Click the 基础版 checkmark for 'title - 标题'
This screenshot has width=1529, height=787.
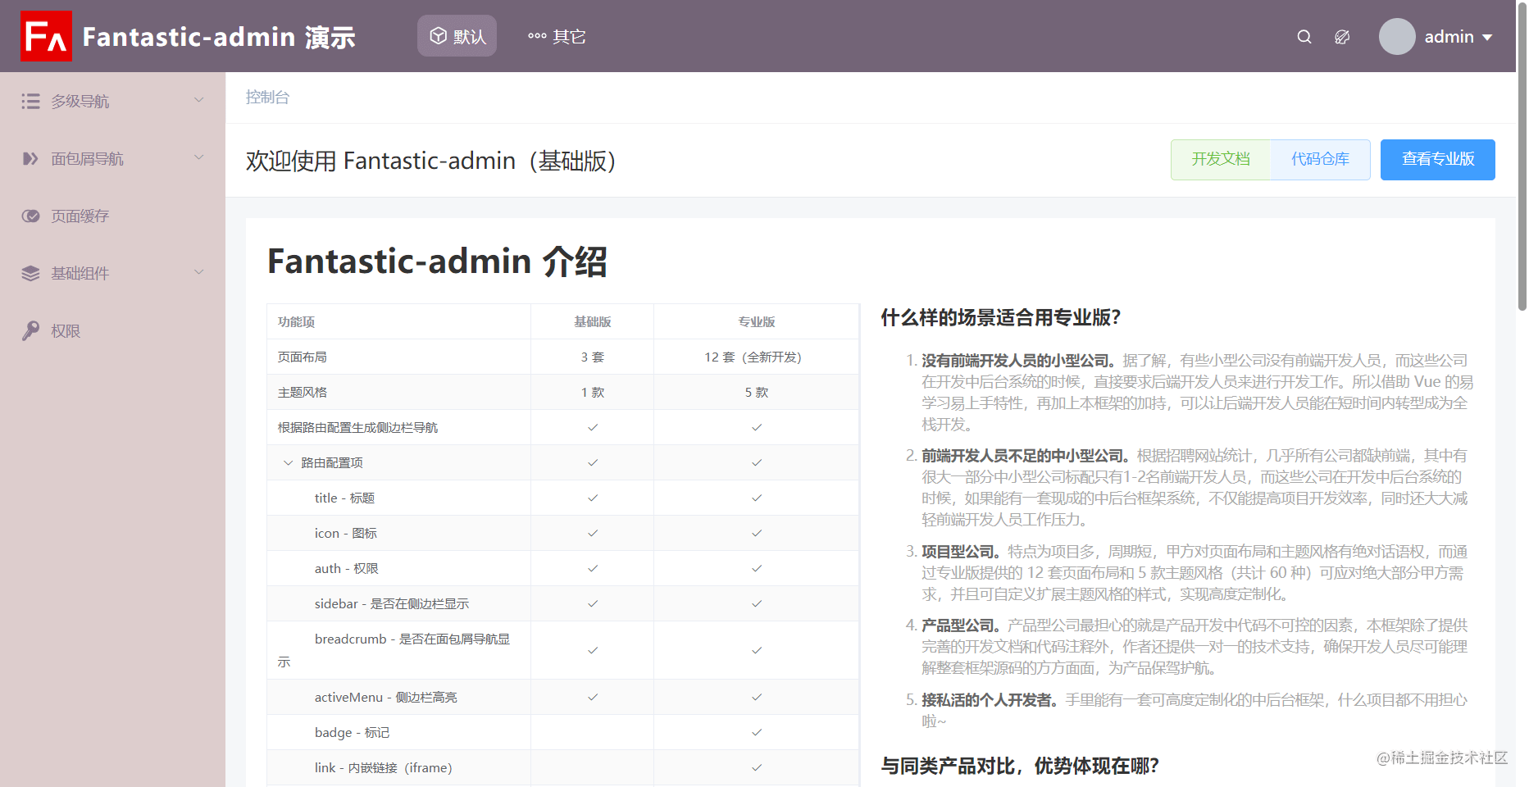[x=593, y=498]
